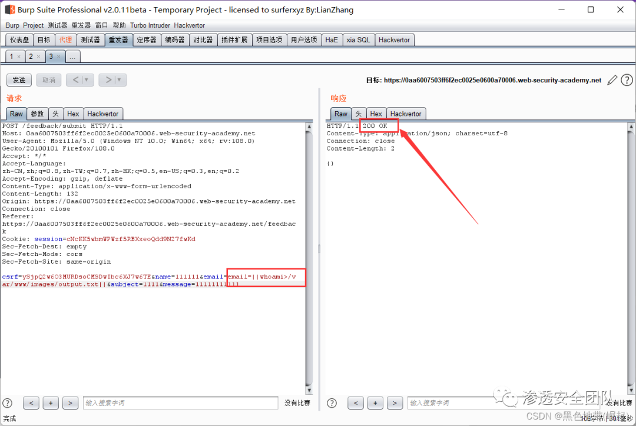Click the plus button in request search bar
This screenshot has width=636, height=426.
click(51, 403)
